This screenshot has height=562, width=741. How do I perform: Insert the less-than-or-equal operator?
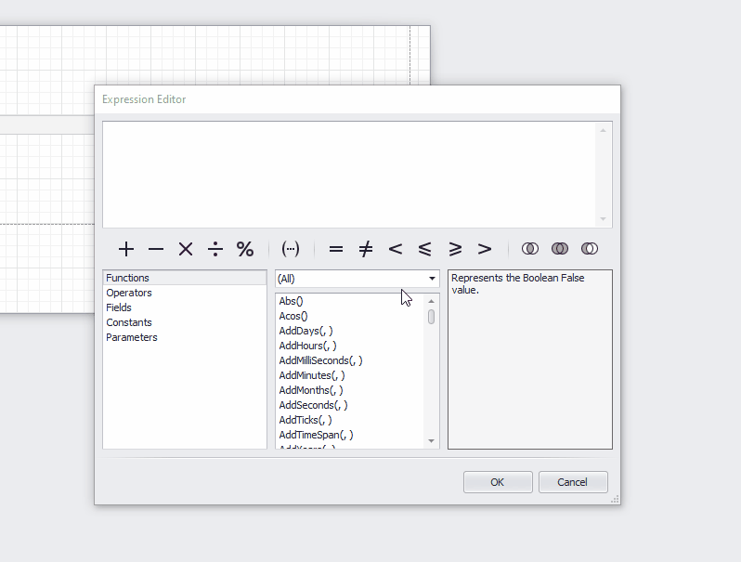(x=425, y=249)
